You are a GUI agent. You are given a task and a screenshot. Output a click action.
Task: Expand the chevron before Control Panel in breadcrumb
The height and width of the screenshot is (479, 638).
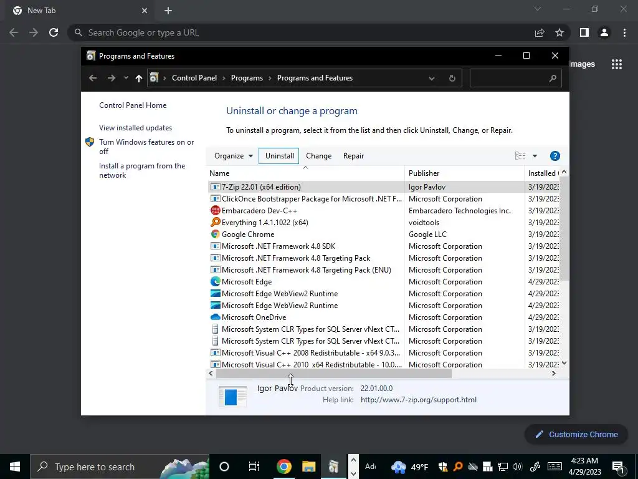pyautogui.click(x=164, y=78)
